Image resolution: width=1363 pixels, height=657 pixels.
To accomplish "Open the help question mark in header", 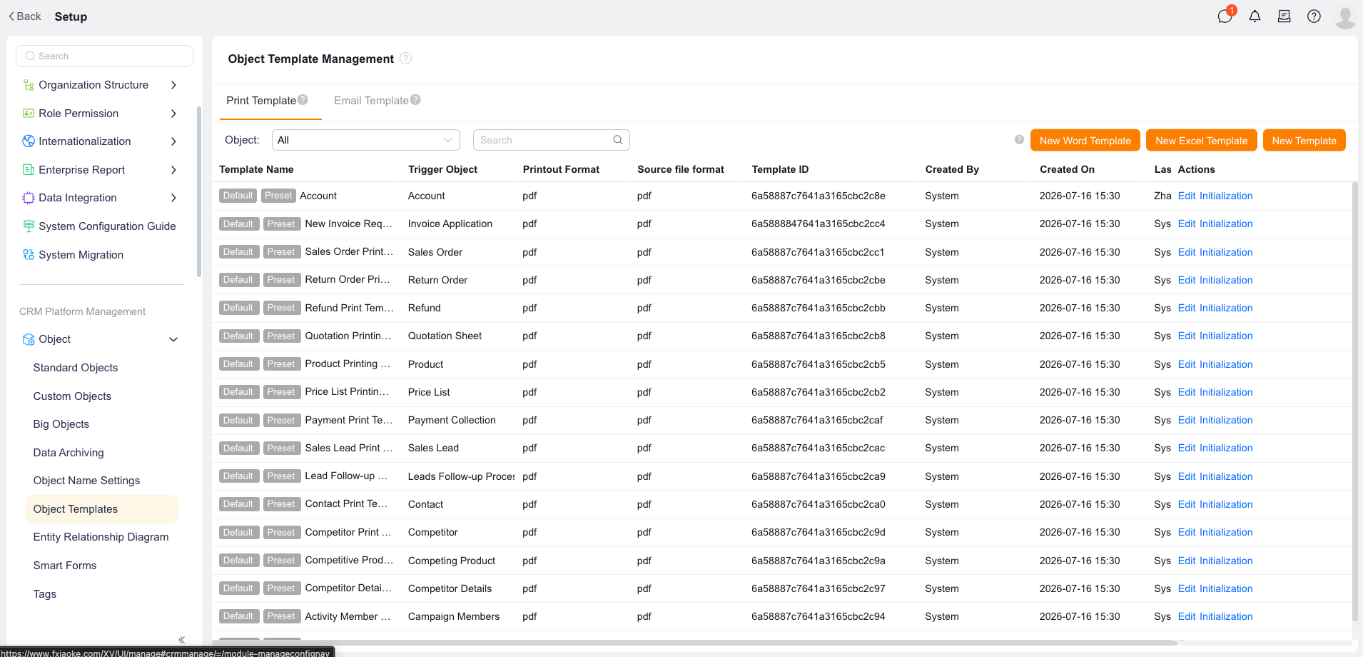I will tap(1314, 16).
